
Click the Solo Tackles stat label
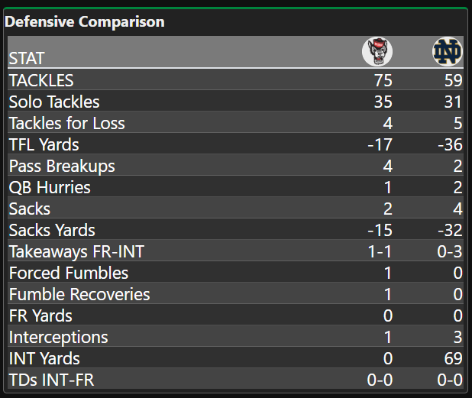[54, 102]
